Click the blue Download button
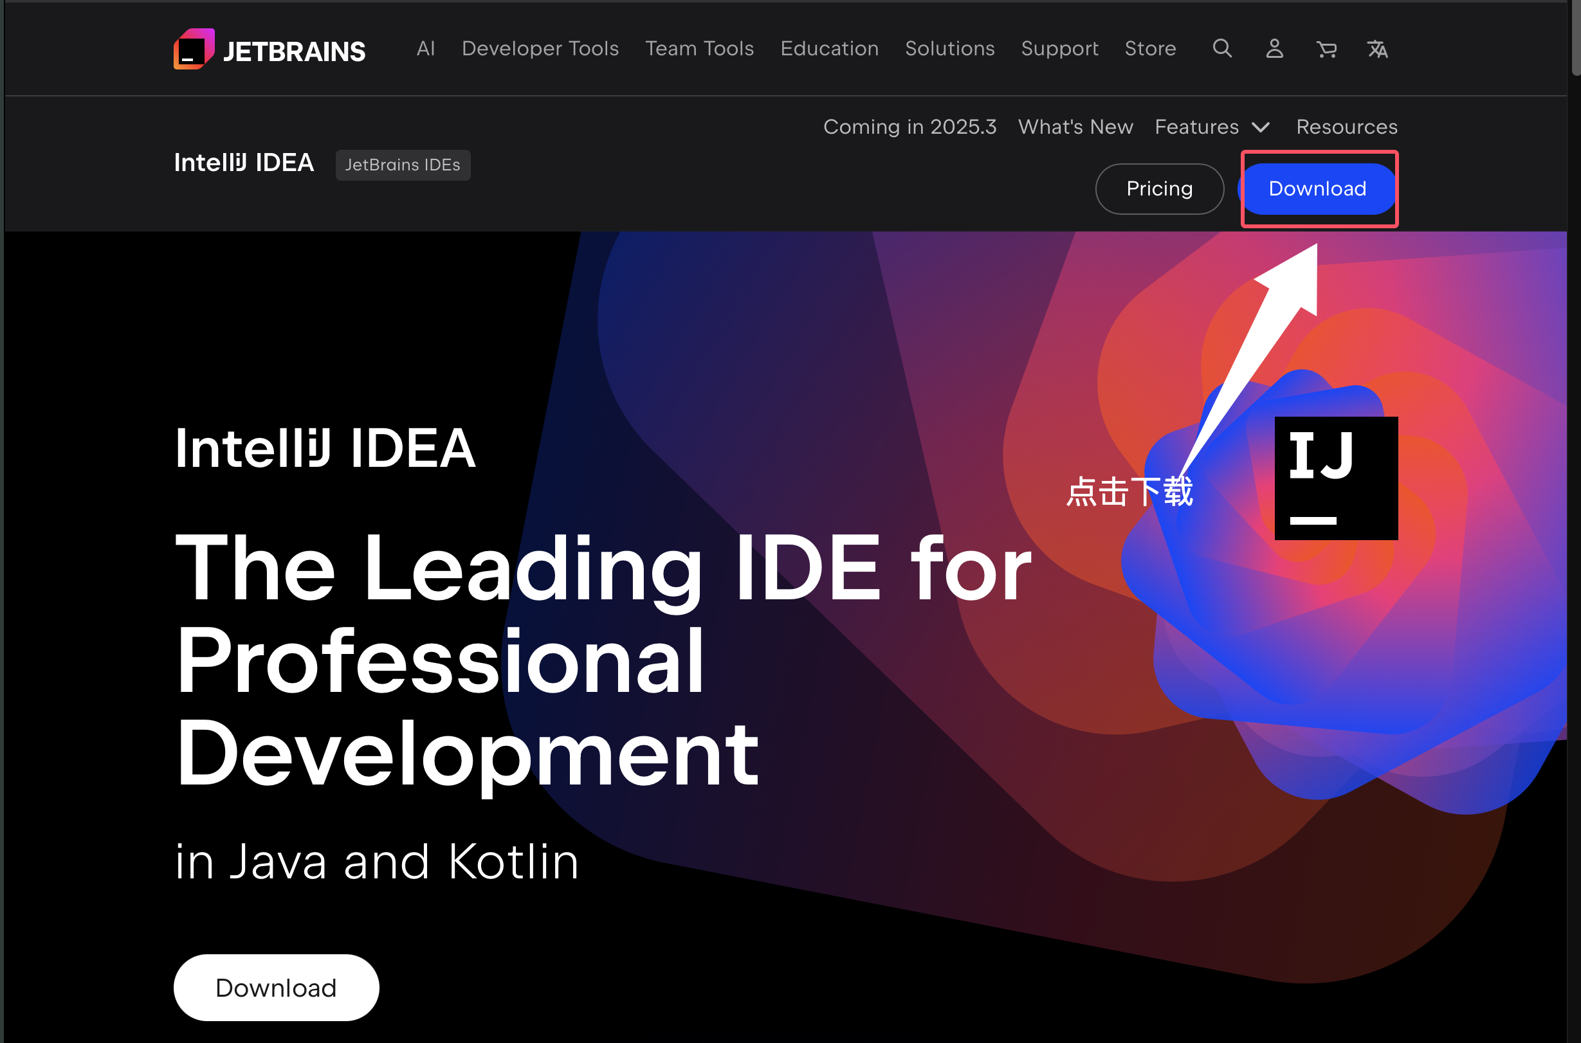 [1317, 189]
